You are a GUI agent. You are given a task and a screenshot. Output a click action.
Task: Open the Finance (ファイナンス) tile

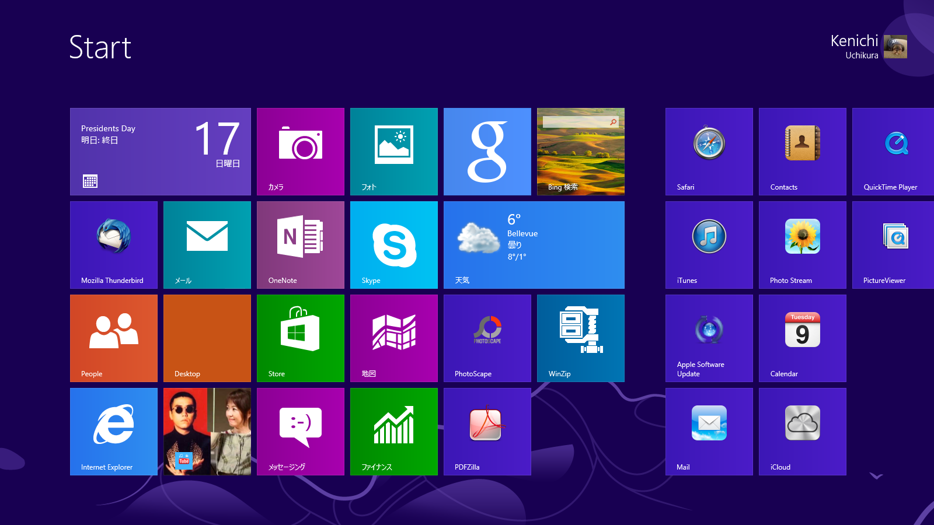point(394,432)
